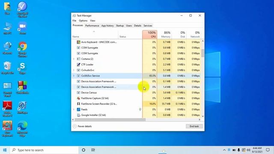The width and height of the screenshot is (274, 154).
Task: Launch KMPlayer desktop shortcut
Action: click(22, 108)
